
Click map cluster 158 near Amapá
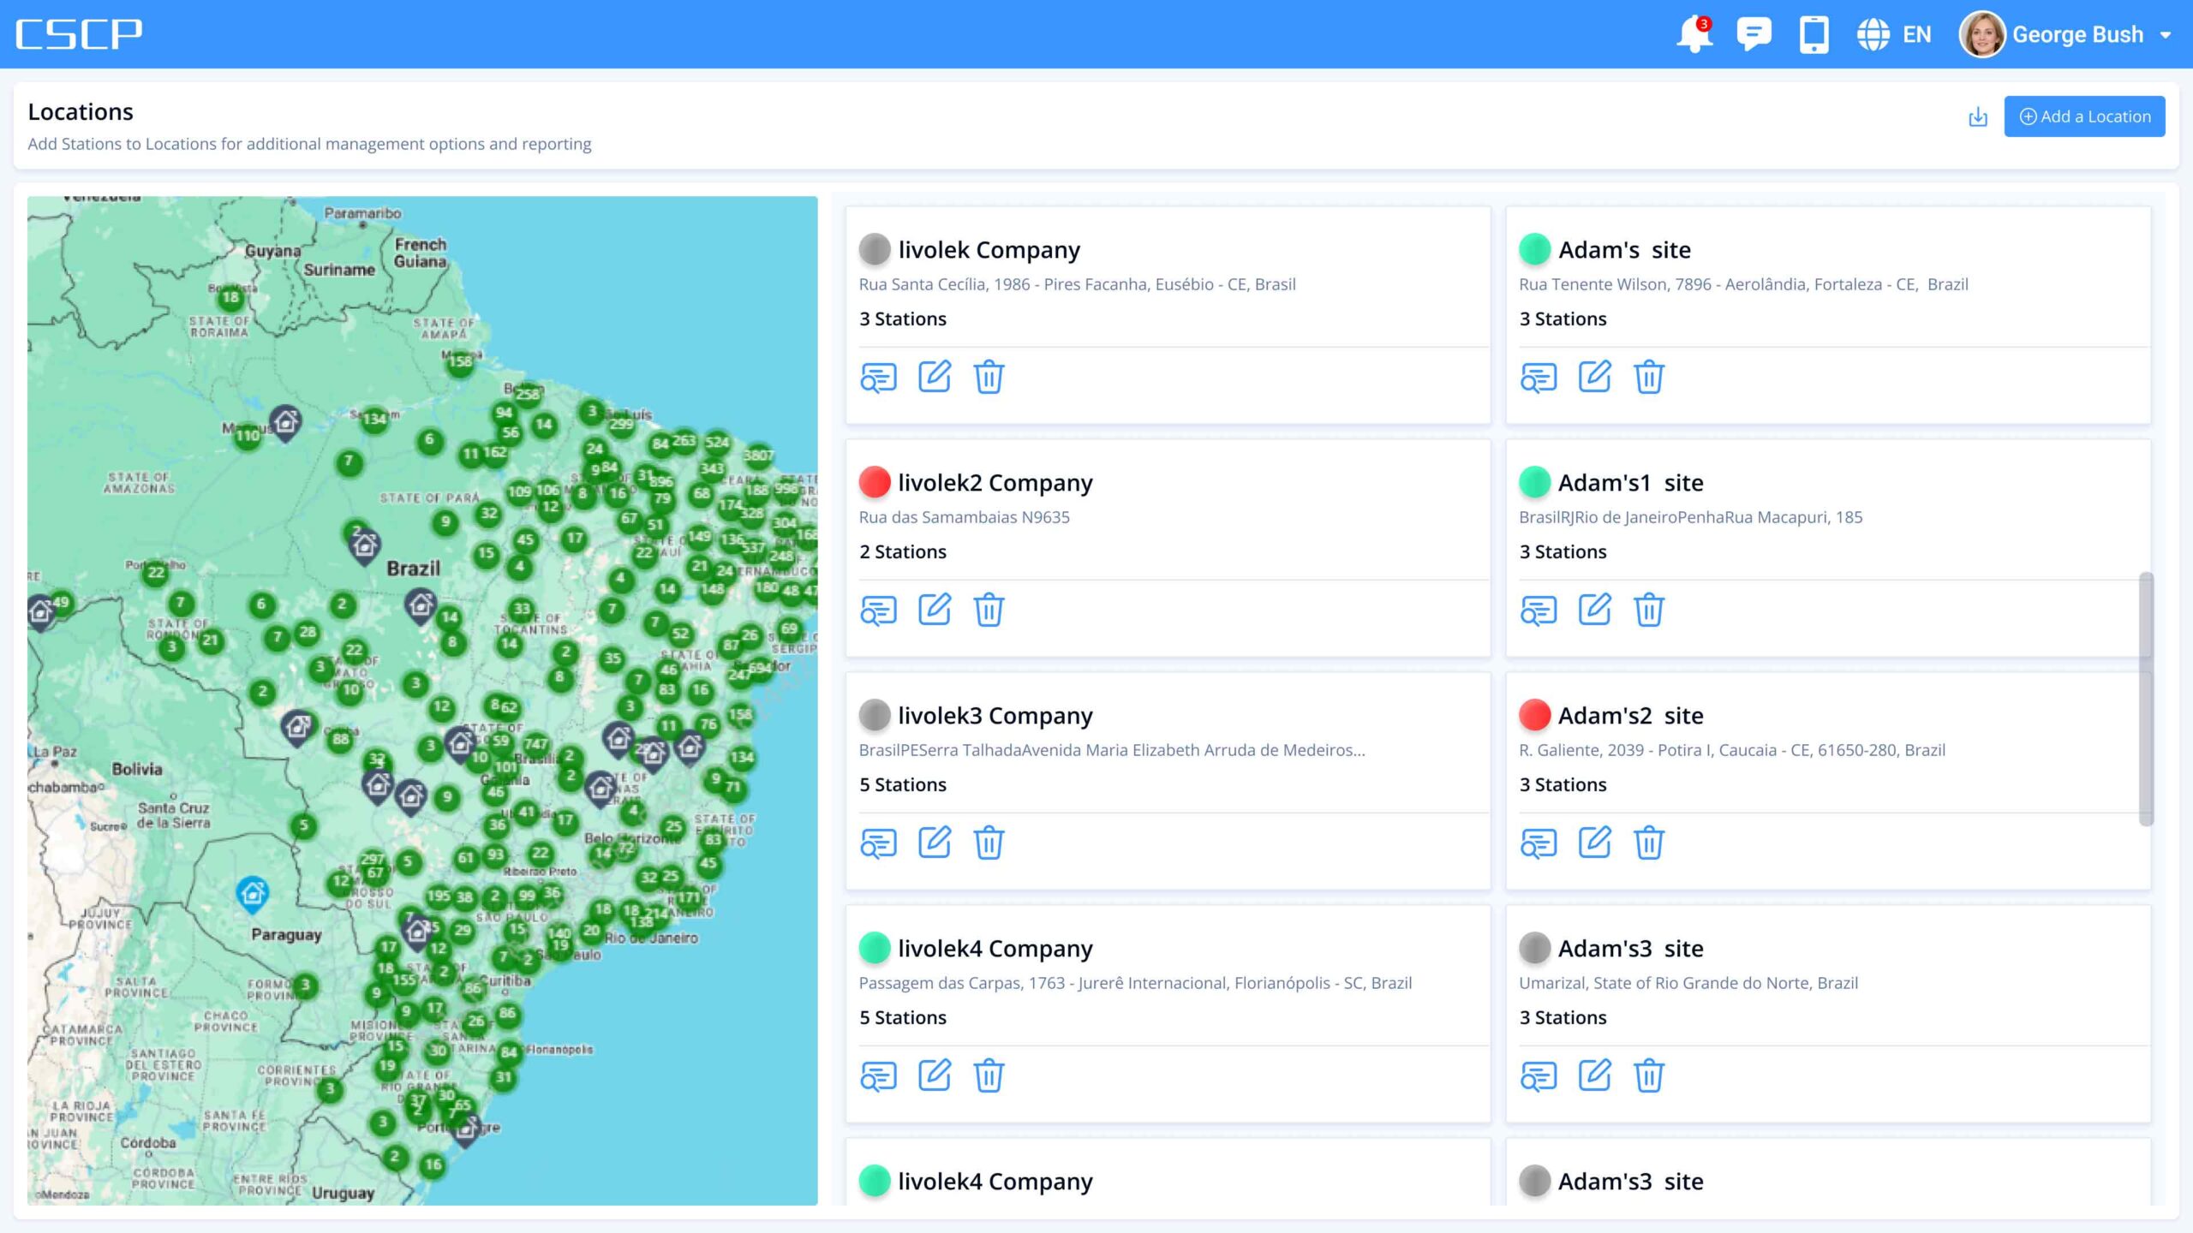[x=461, y=361]
